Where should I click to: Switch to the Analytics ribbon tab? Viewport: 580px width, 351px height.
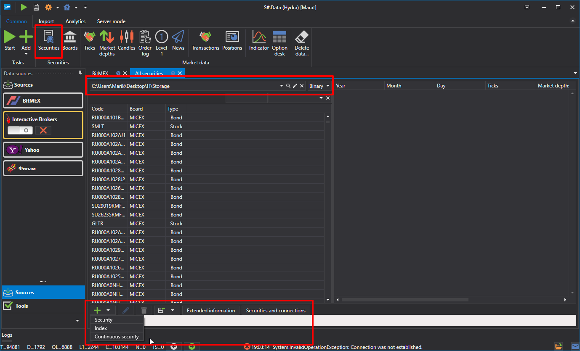[x=75, y=21]
